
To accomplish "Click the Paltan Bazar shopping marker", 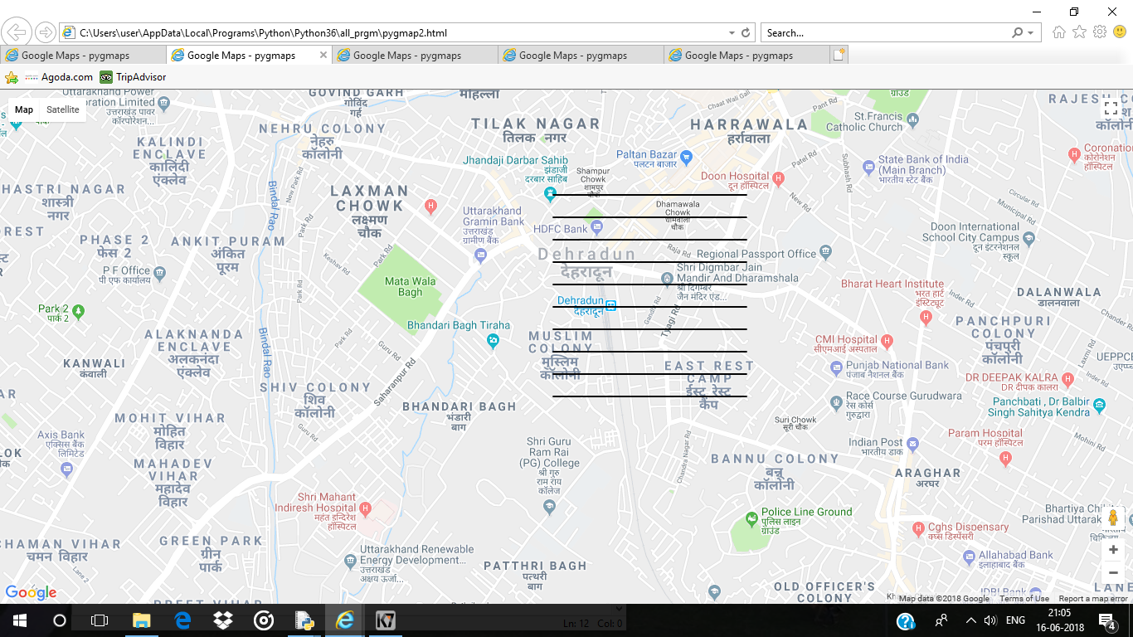I will 686,156.
